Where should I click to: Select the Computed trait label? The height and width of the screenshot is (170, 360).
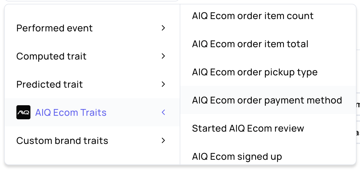click(51, 56)
